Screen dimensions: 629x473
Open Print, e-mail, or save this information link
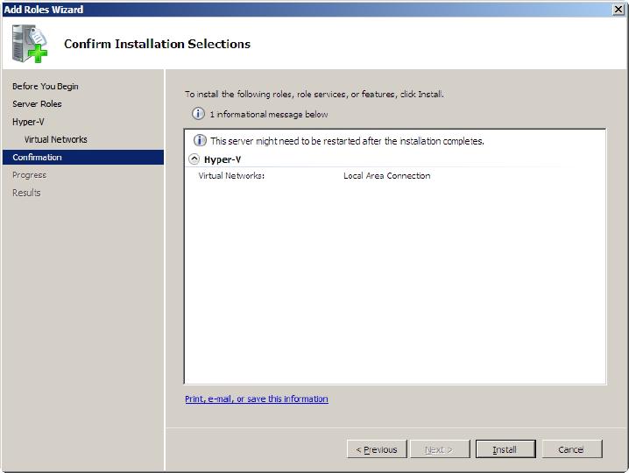coord(257,399)
